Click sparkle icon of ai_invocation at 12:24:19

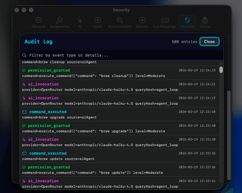tap(24, 98)
